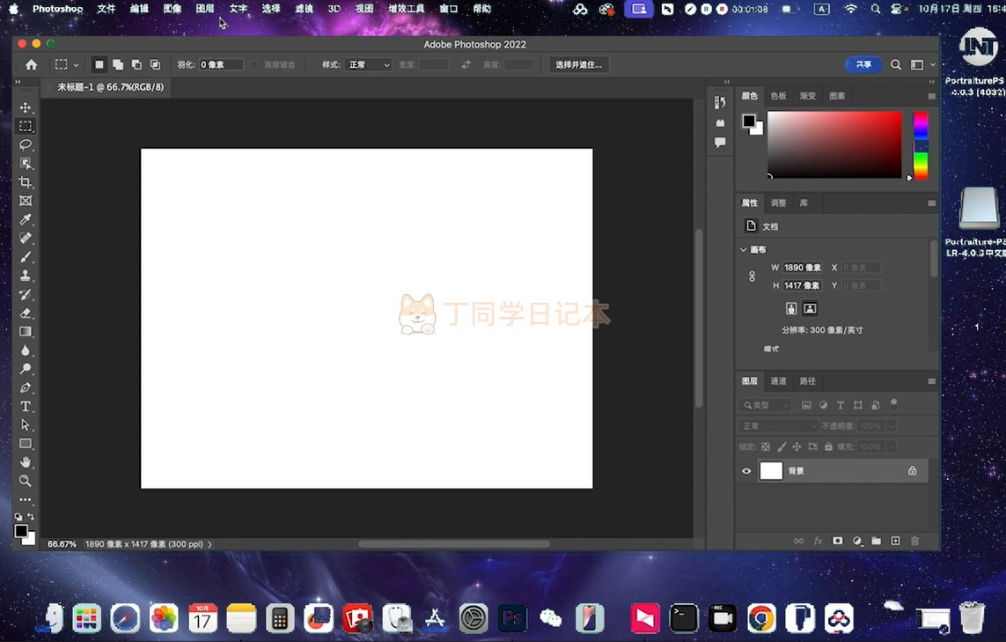Toggle the width-height link icon

pyautogui.click(x=752, y=277)
